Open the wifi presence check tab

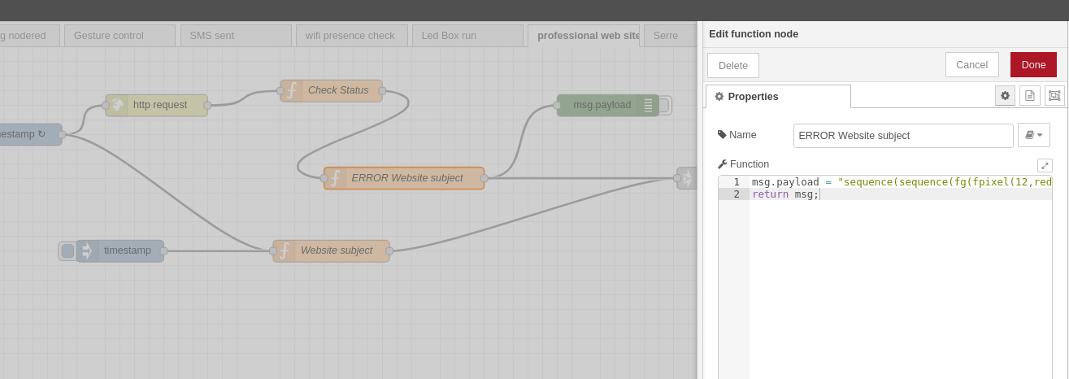tap(350, 36)
